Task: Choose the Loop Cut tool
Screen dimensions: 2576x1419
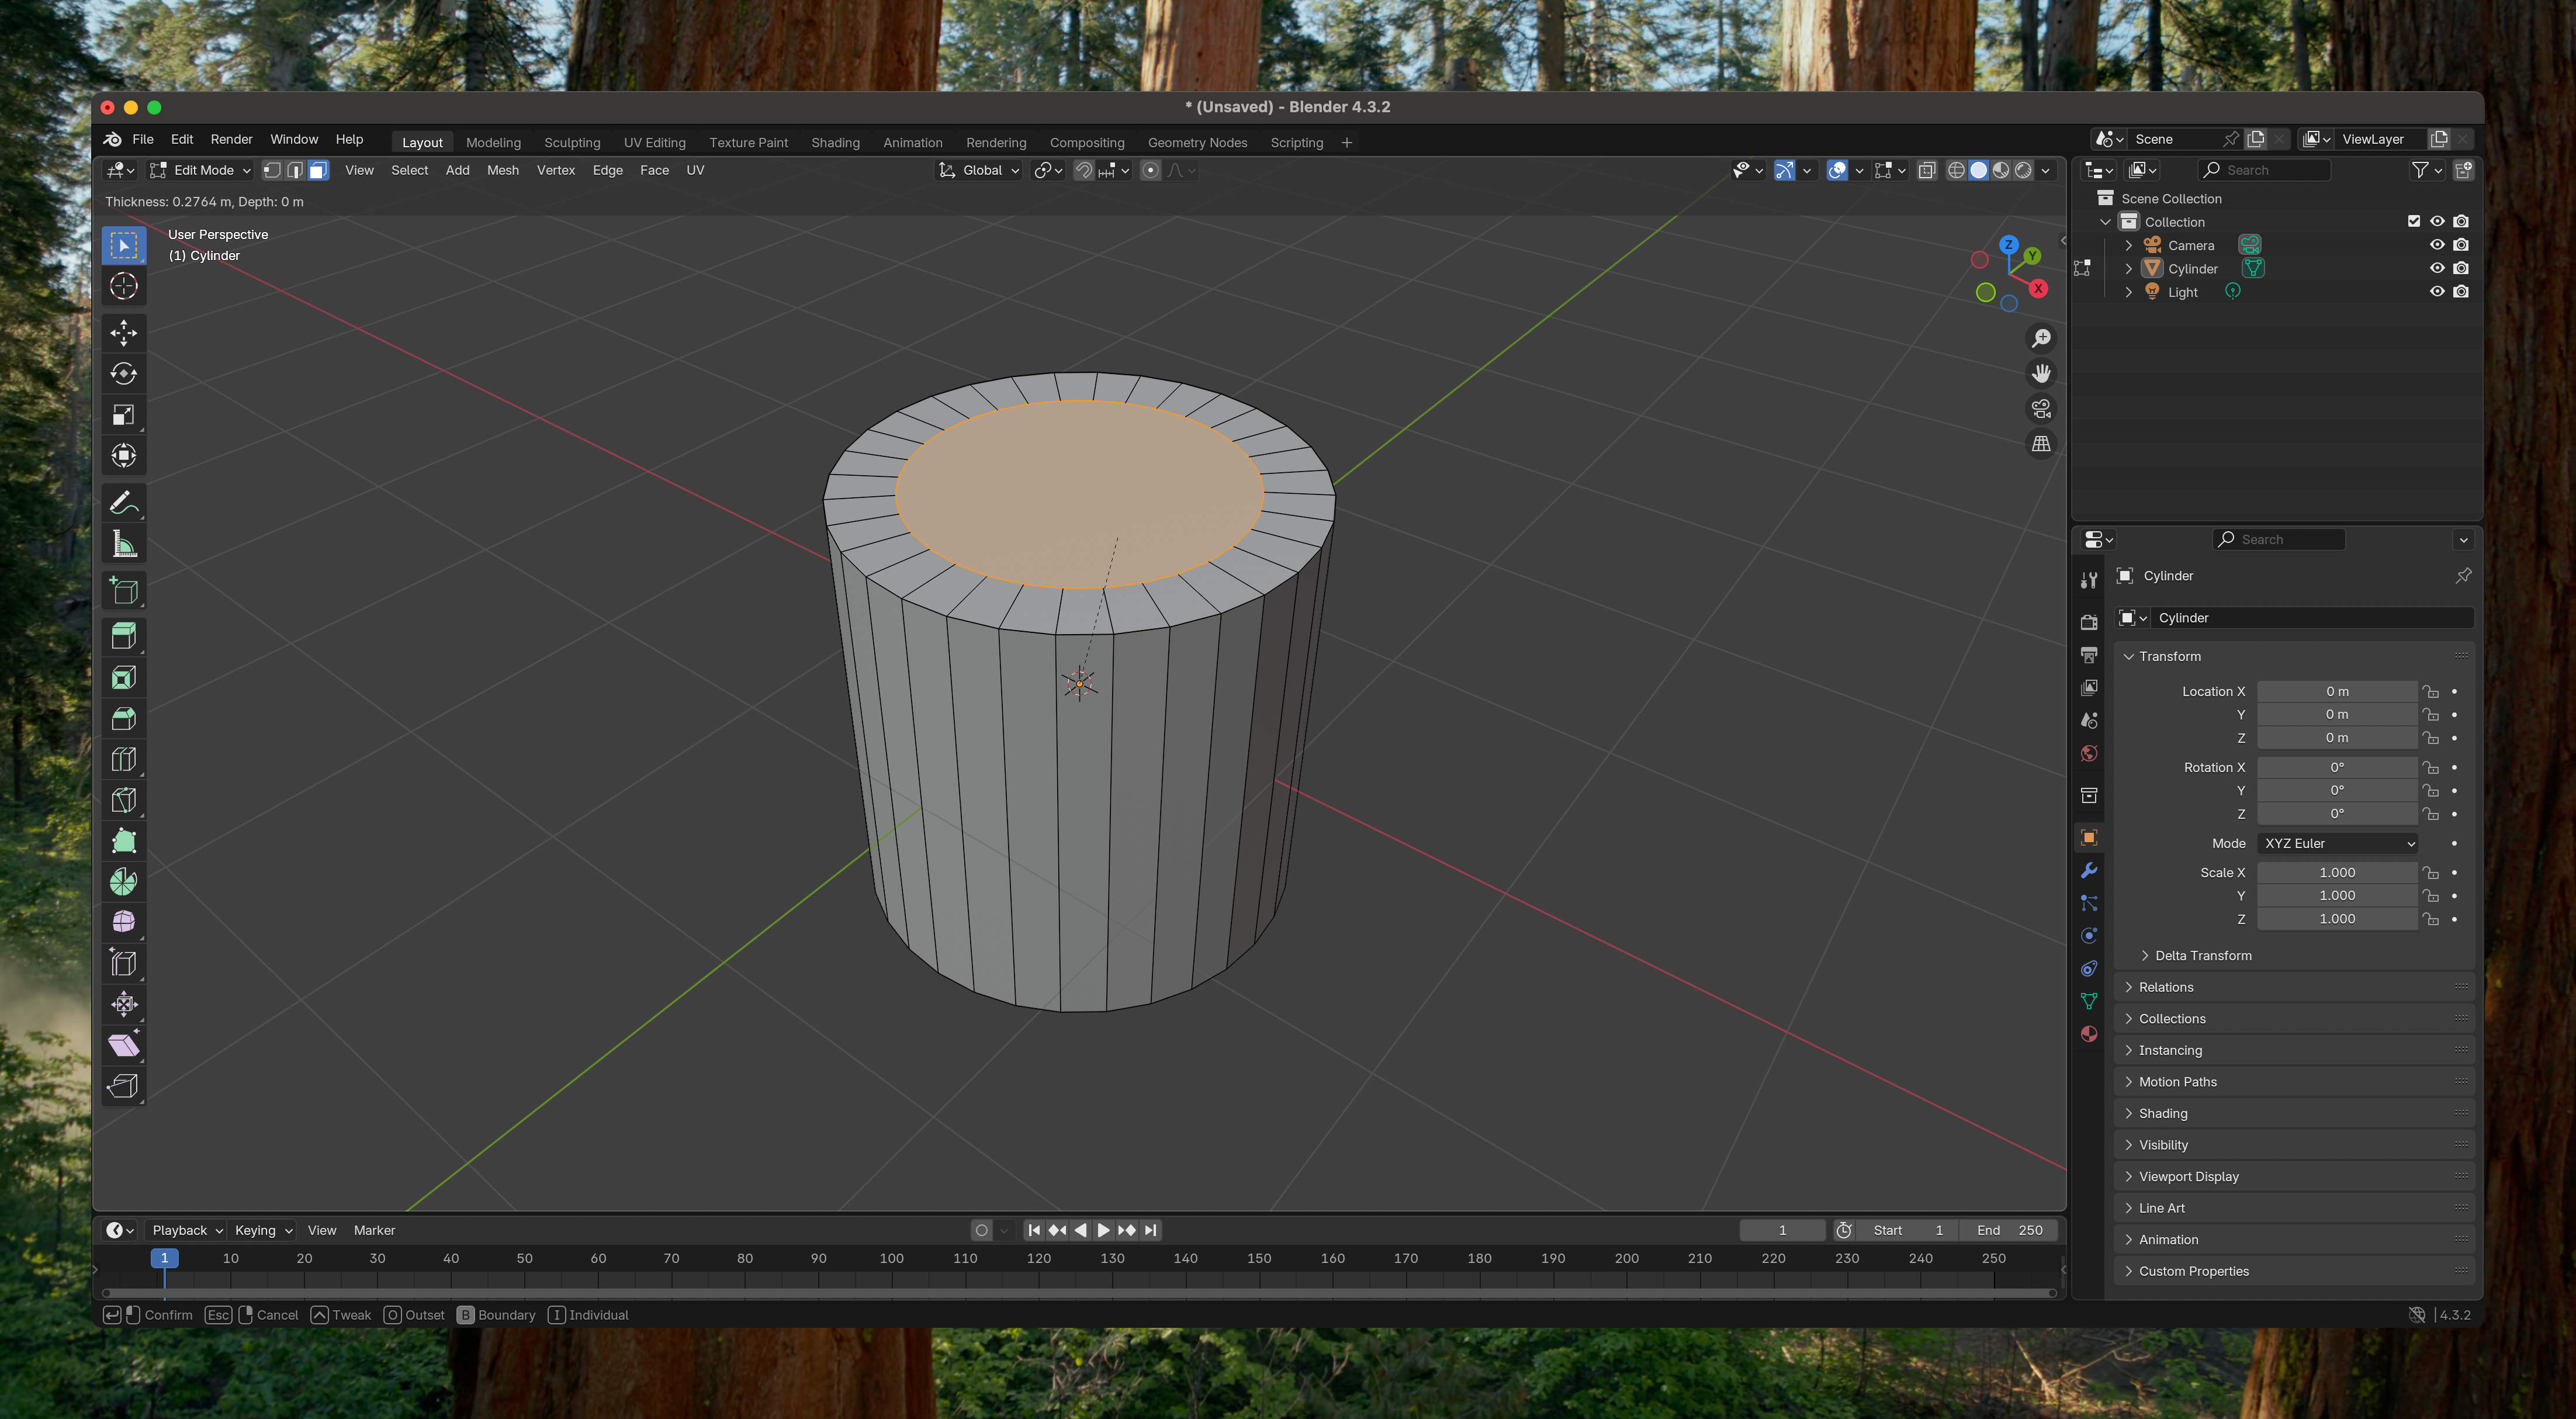Action: (123, 760)
